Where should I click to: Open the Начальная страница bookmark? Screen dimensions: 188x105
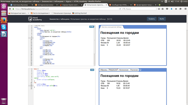(x=61, y=13)
